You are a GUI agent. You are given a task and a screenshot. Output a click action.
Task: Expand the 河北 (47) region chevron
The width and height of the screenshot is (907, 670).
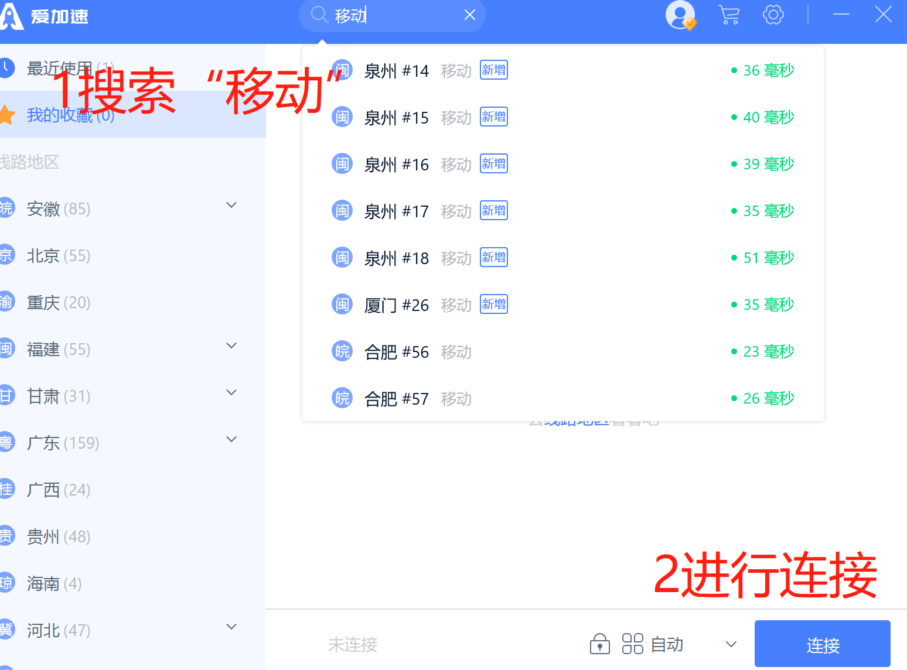231,627
